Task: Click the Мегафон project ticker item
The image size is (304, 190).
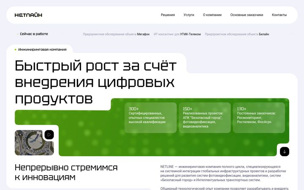Action: [x=116, y=34]
